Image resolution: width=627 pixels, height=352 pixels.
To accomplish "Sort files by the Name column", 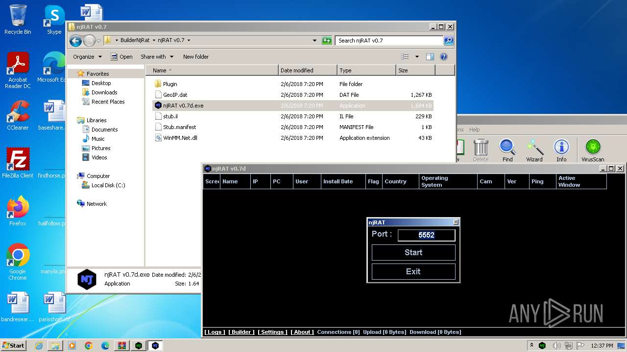I will tap(212, 70).
